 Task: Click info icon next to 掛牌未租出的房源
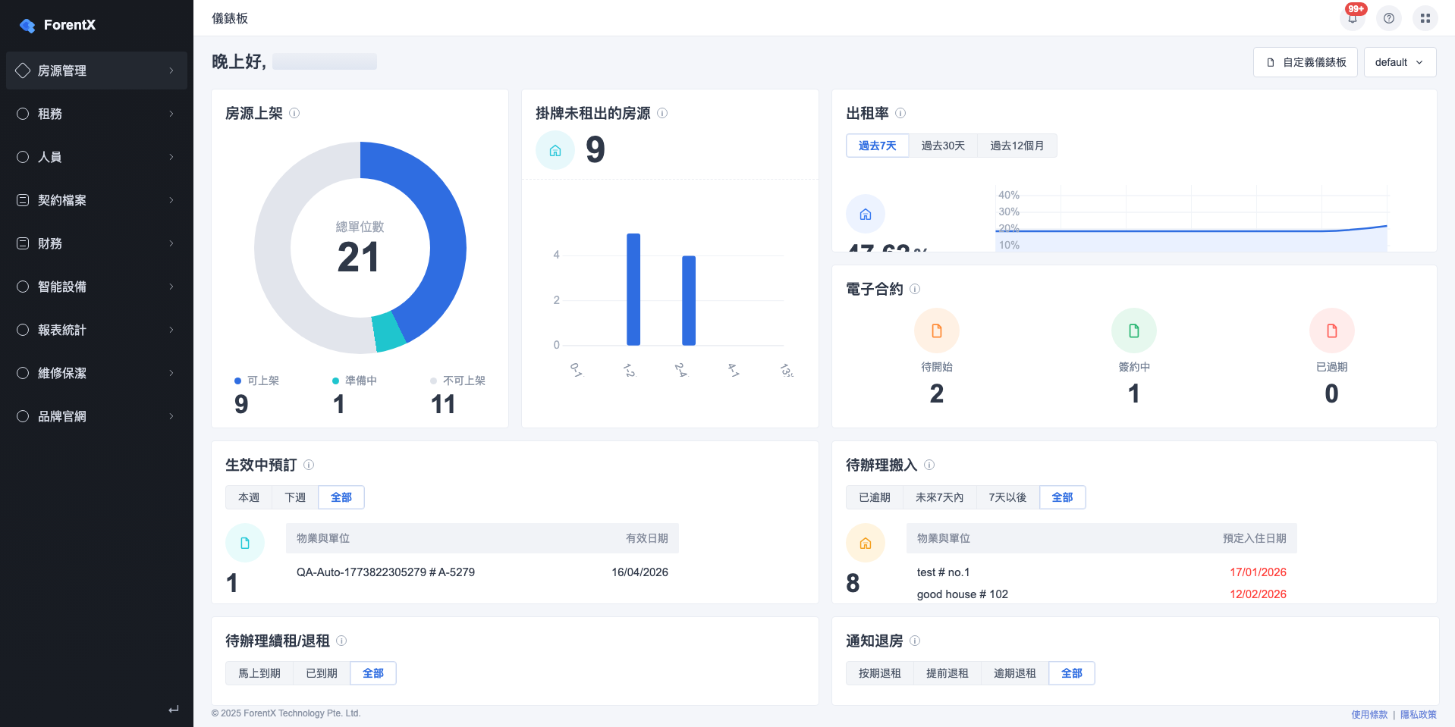click(662, 113)
